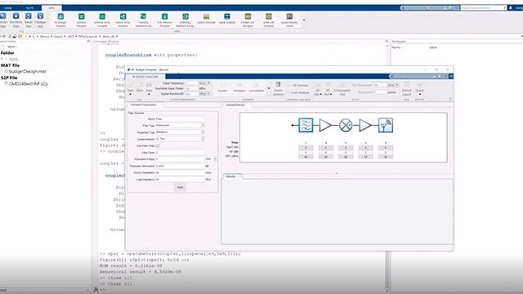Open Serial Link Designer app
Viewport: 523px width, 294px height.
coord(269,20)
